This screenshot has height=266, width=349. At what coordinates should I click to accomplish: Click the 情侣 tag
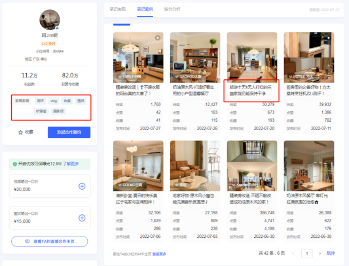[81, 101]
